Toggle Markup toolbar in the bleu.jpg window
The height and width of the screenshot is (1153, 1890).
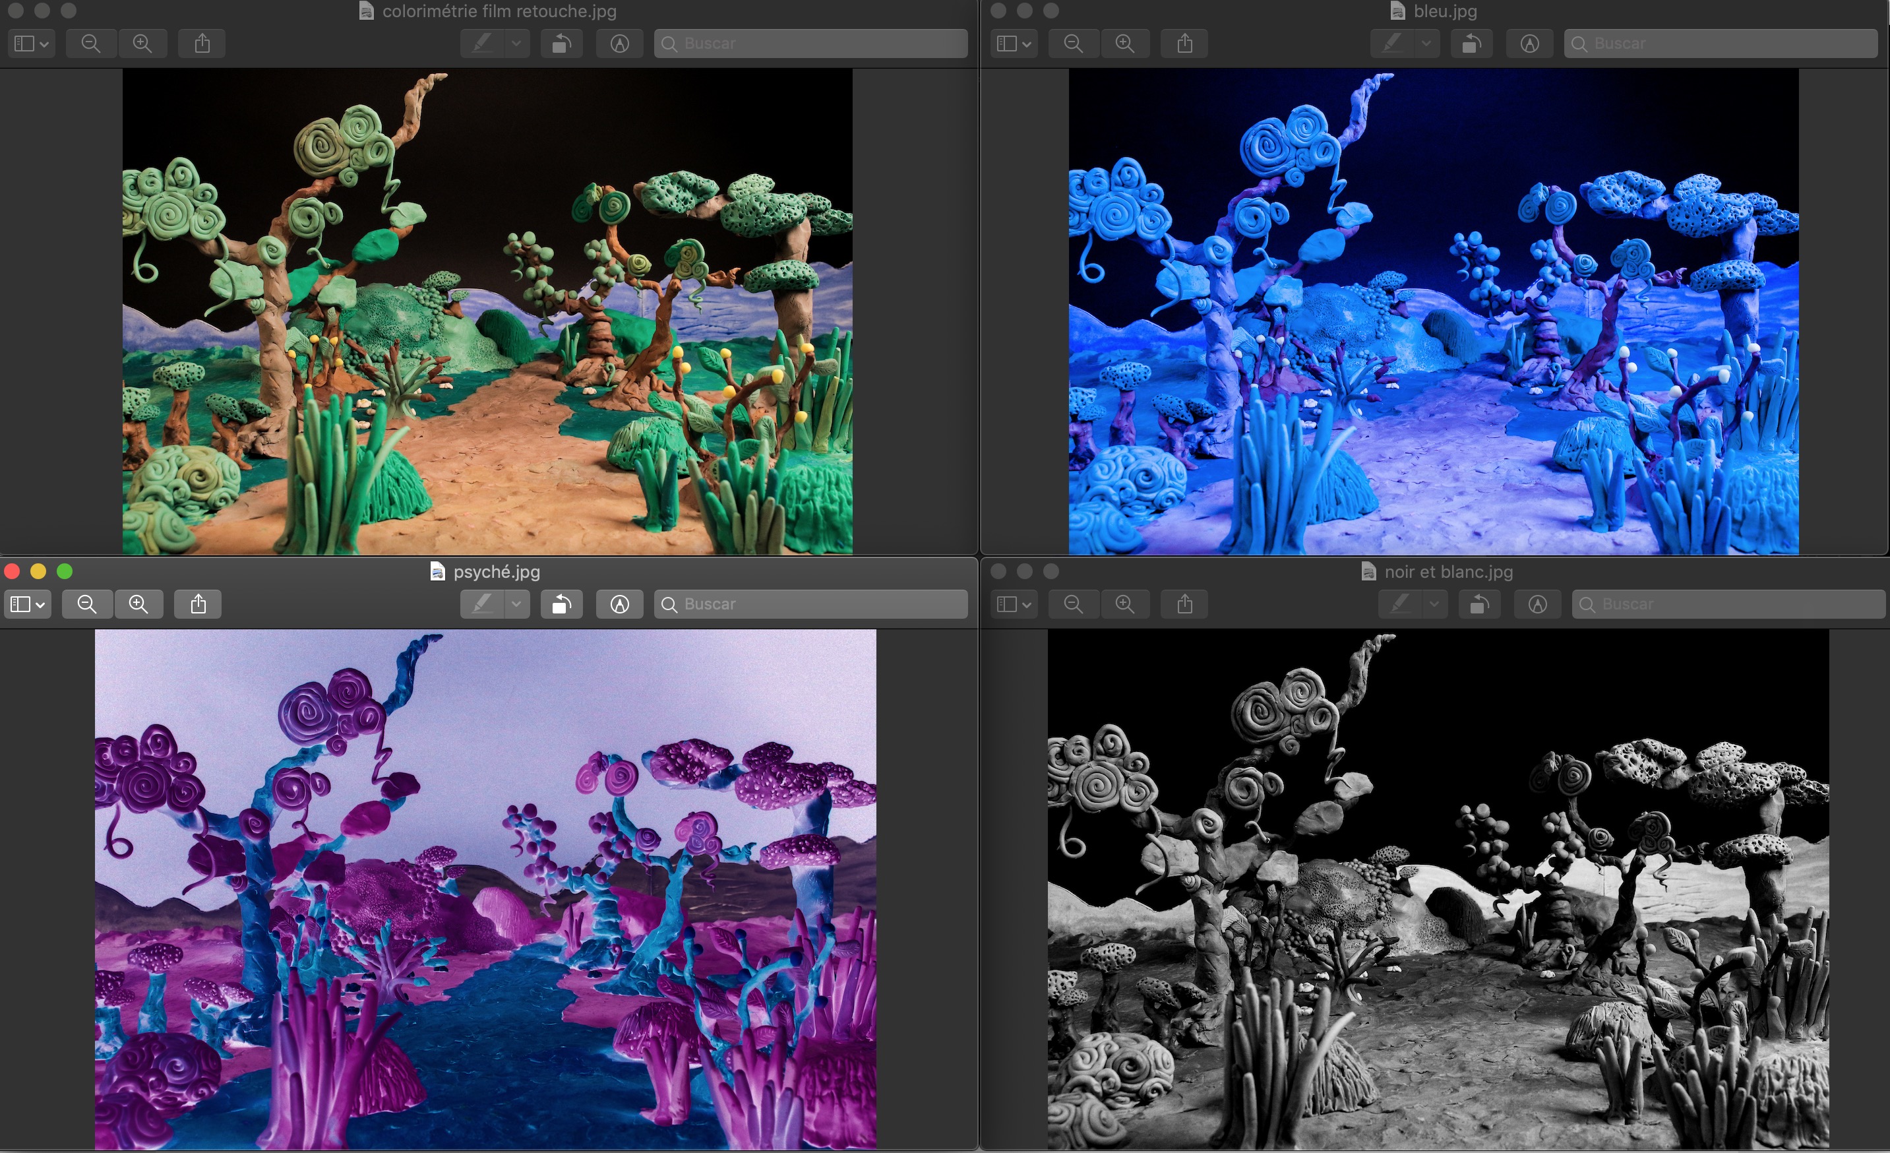tap(1529, 44)
